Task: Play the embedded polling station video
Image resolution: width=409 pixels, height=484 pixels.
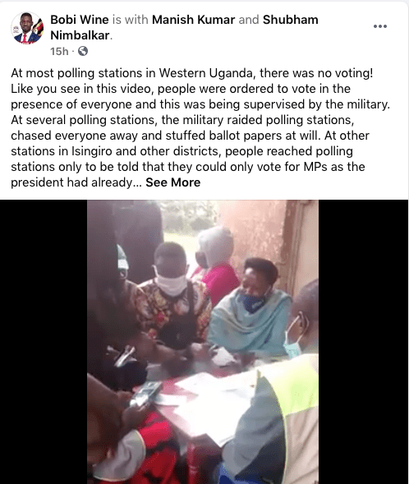Action: 203,342
